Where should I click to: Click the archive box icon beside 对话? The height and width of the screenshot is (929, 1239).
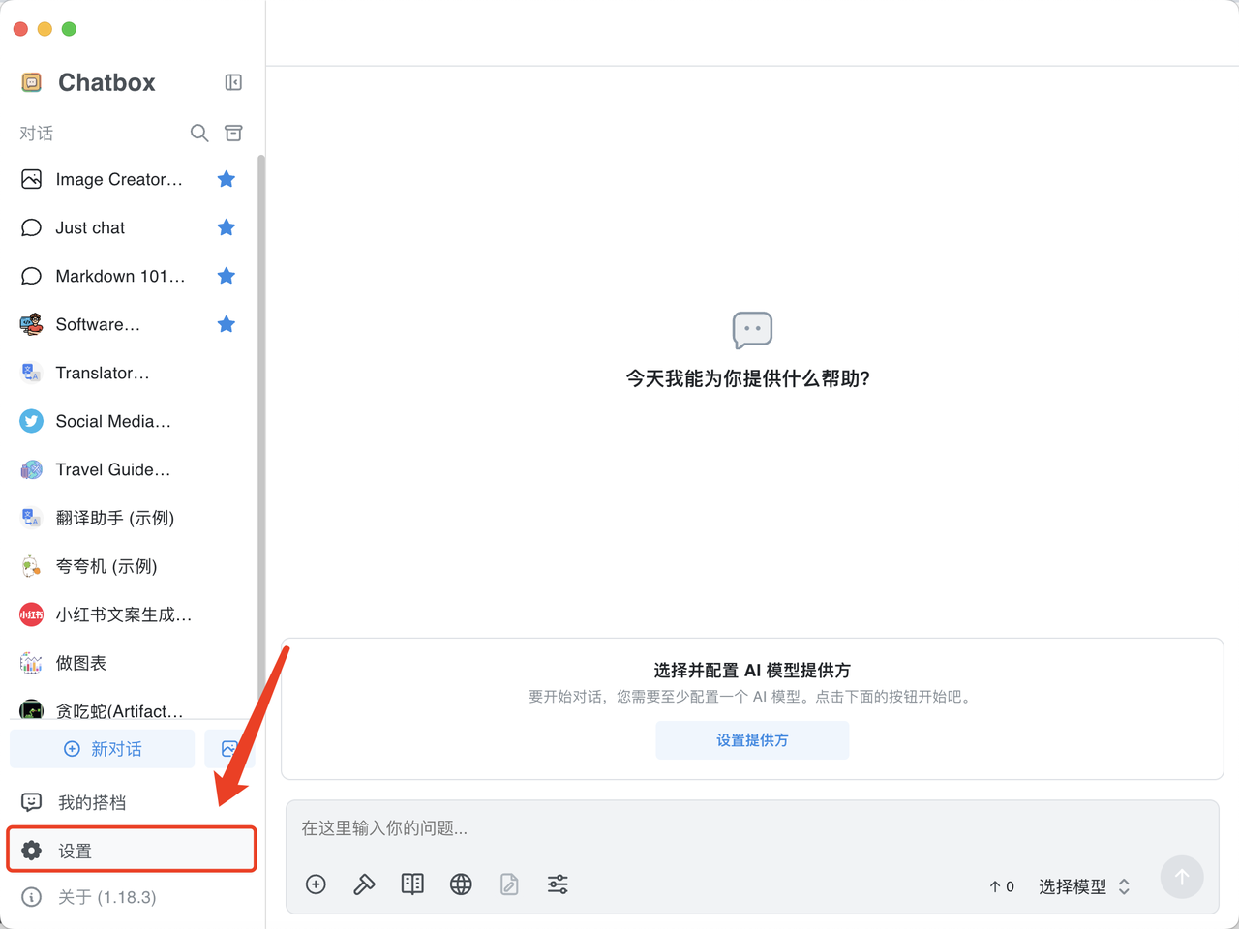click(x=233, y=134)
